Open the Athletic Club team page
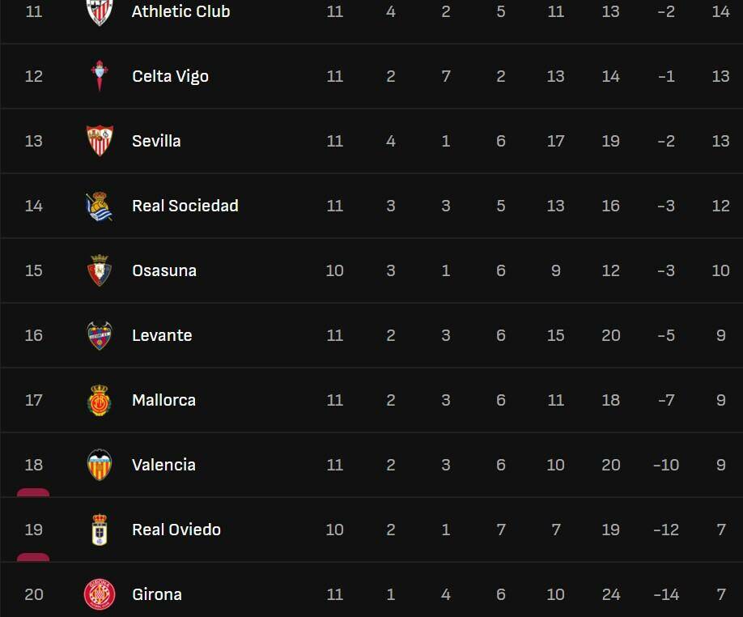The width and height of the screenshot is (743, 617). 180,11
